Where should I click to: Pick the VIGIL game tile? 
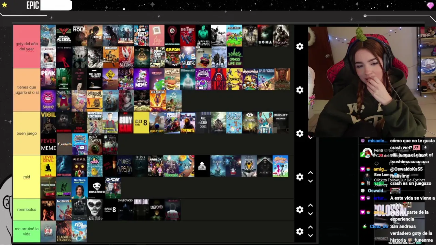pyautogui.click(x=48, y=122)
